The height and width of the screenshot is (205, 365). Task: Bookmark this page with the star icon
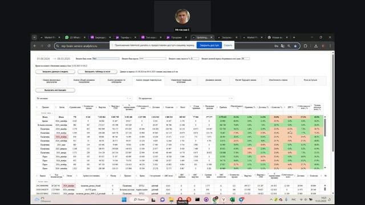[x=295, y=46]
